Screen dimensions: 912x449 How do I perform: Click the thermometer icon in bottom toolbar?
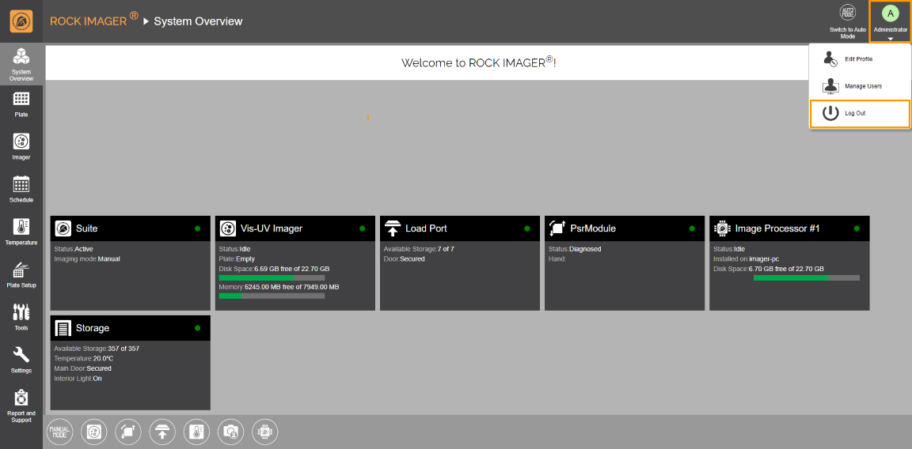[196, 432]
